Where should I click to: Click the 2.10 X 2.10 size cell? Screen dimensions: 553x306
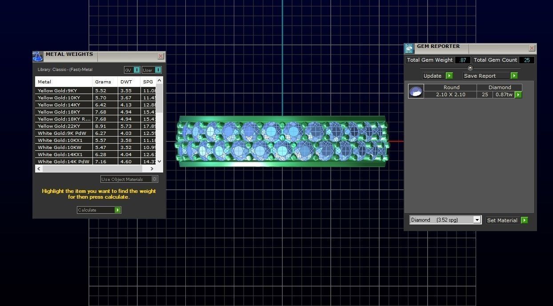pos(451,94)
